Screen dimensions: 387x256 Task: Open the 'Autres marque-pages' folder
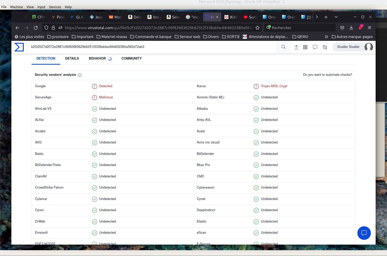[352, 37]
